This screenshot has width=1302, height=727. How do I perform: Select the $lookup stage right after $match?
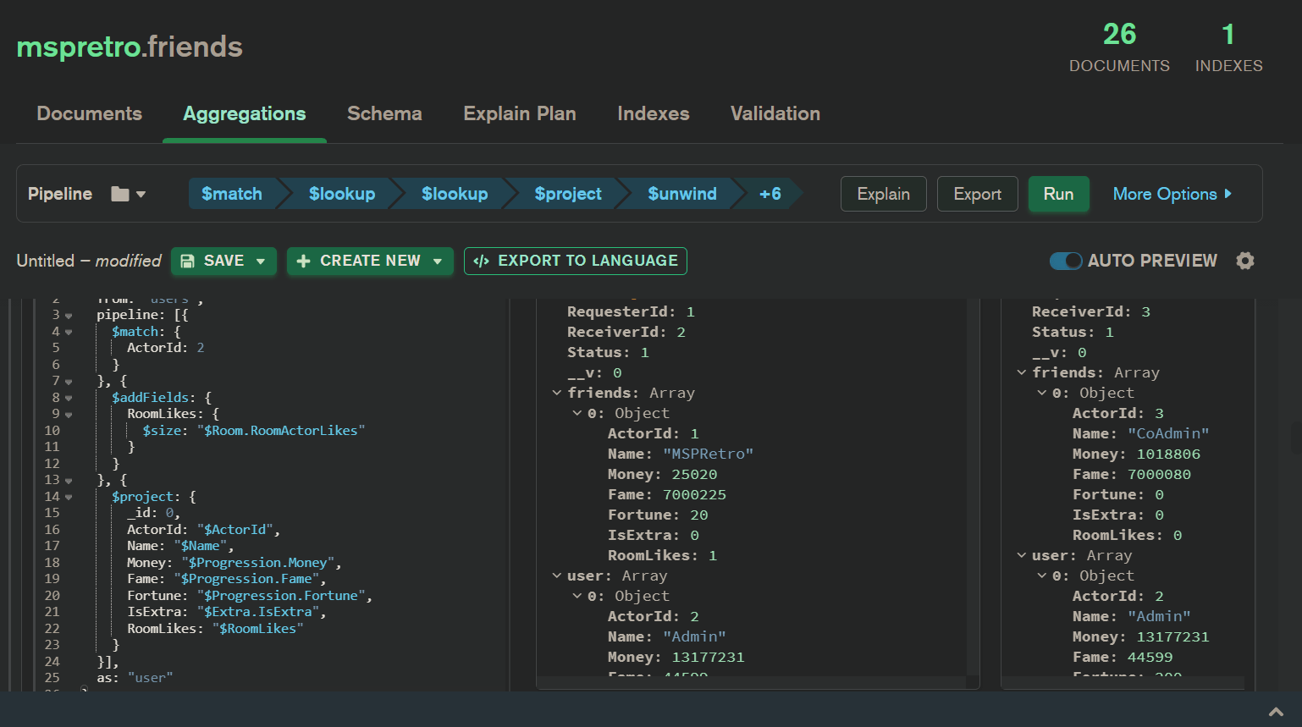tap(342, 194)
